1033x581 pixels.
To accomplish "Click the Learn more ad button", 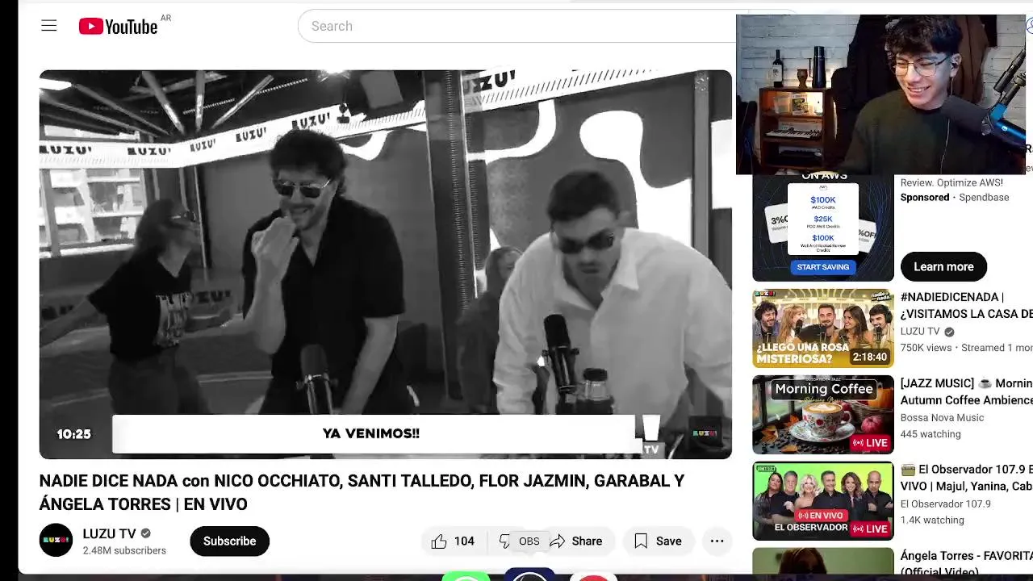I will 943,266.
